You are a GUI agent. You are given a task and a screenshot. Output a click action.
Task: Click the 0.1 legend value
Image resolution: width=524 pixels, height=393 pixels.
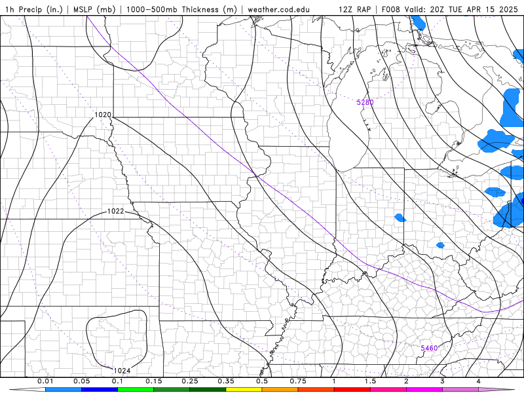pos(117,381)
